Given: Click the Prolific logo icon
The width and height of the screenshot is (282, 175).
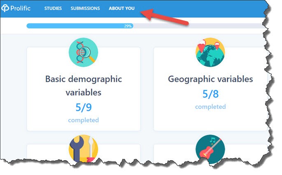Looking at the screenshot, I should point(5,8).
